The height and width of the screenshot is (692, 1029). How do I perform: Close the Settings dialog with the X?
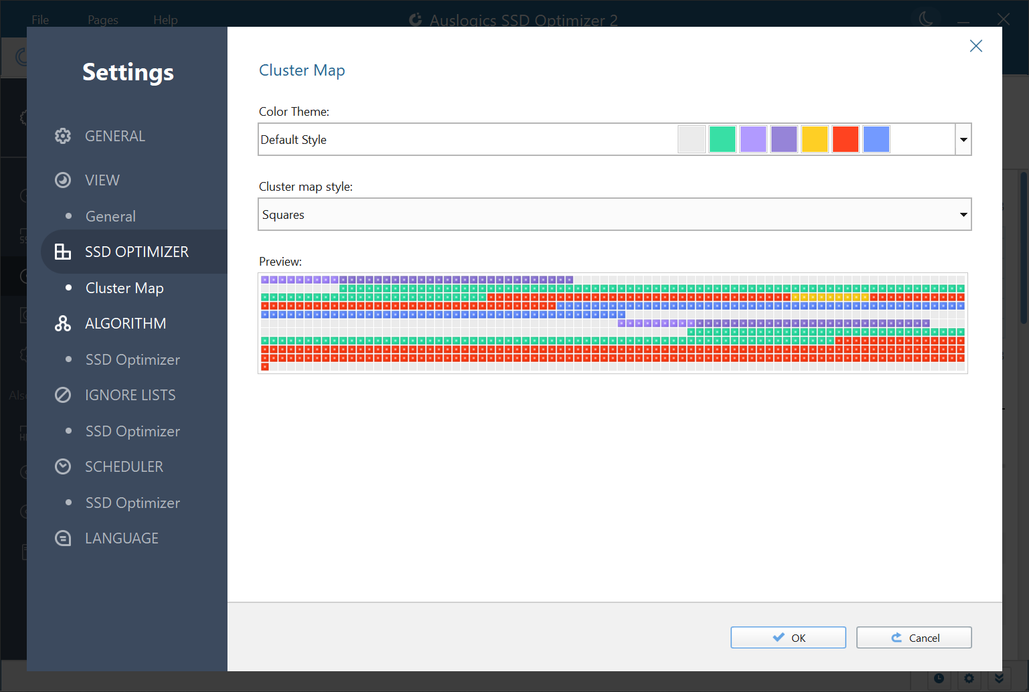point(976,46)
